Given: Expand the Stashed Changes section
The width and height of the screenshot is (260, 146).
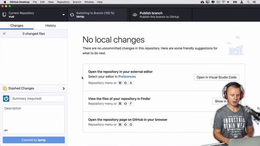Looking at the screenshot, I should pyautogui.click(x=34, y=88).
